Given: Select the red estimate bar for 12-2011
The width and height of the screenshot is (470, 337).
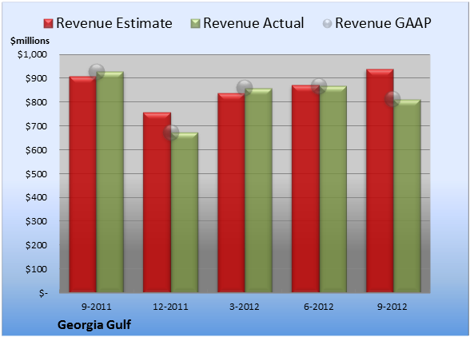Looking at the screenshot, I should (157, 202).
